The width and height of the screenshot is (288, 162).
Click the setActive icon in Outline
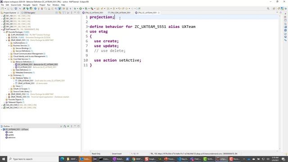pyautogui.click(x=7, y=137)
